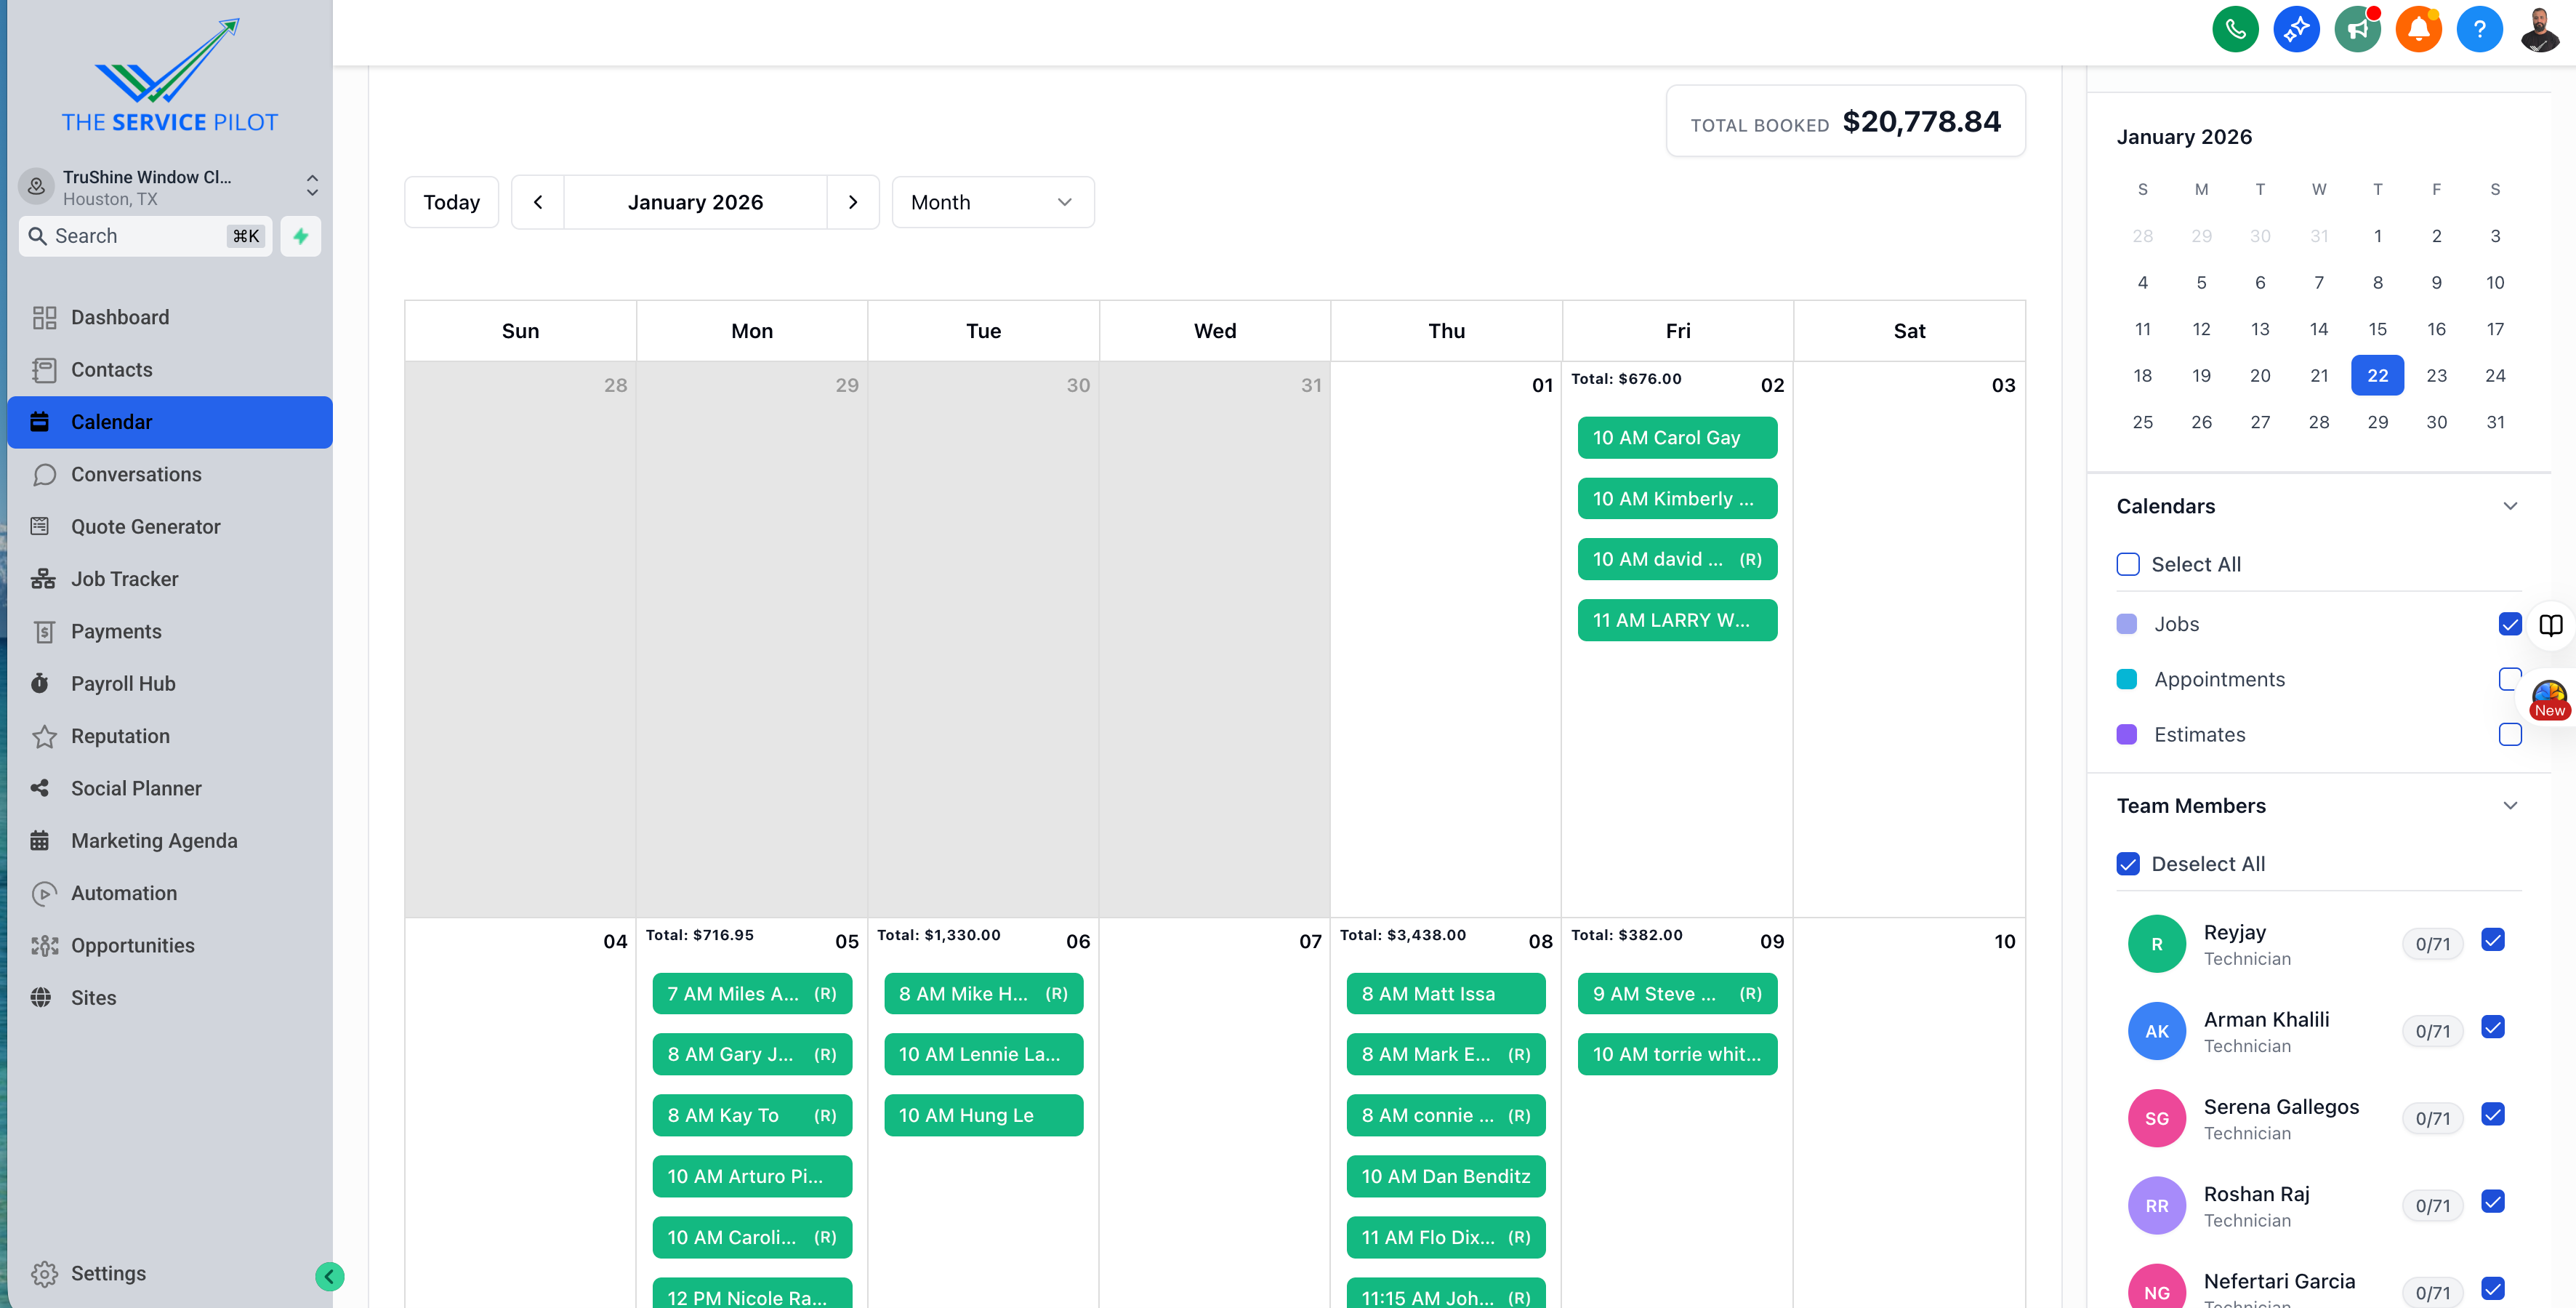The image size is (2576, 1308).
Task: Open the Job Tracker menu item
Action: 170,579
